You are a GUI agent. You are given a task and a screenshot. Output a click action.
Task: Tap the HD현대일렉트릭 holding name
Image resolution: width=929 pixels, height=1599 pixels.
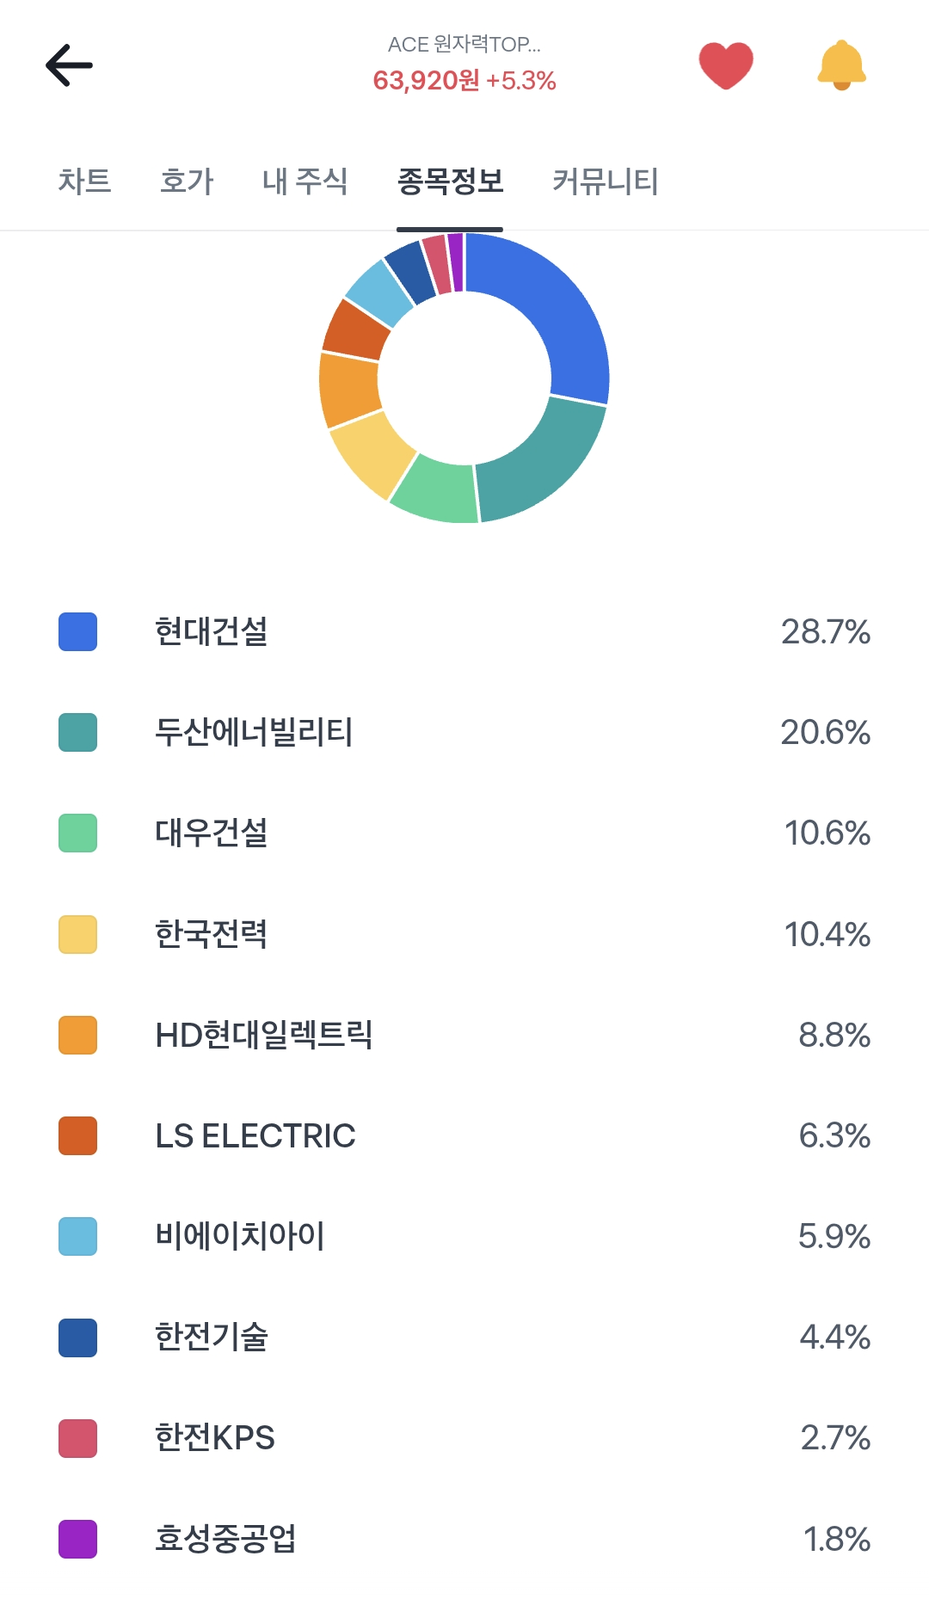[x=263, y=1035]
